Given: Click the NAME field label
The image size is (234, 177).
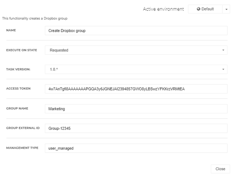Looking at the screenshot, I should (x=11, y=30).
